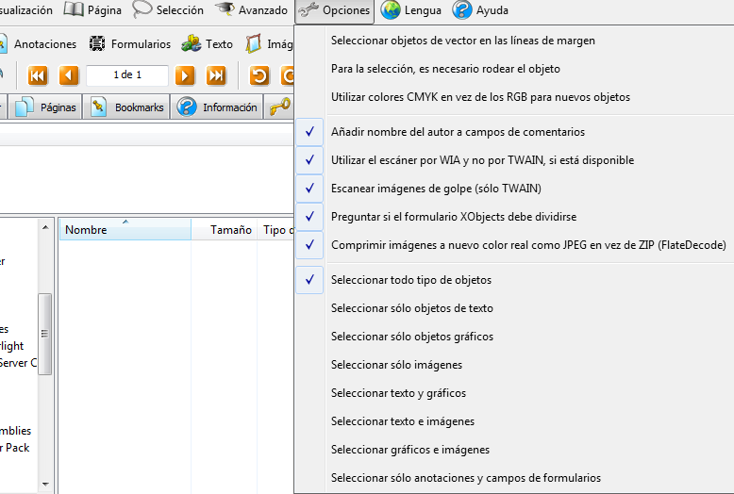Click the page number field '1 de 1'
Image resolution: width=734 pixels, height=494 pixels.
(127, 74)
